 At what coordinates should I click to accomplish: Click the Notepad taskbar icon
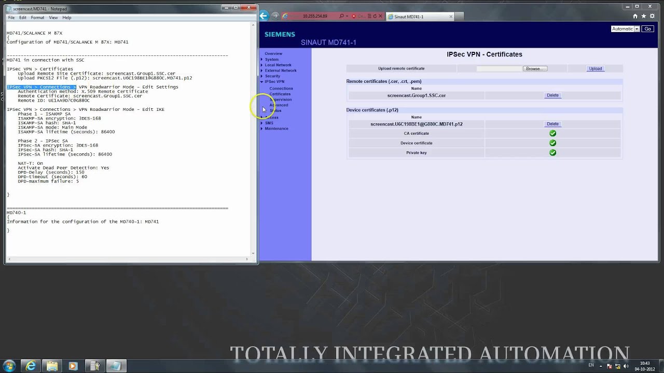[x=115, y=366]
